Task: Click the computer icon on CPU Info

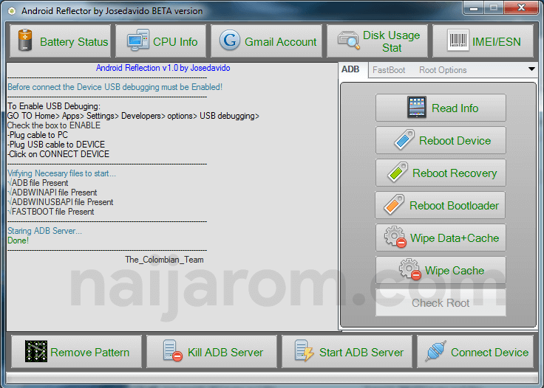Action: [x=138, y=41]
